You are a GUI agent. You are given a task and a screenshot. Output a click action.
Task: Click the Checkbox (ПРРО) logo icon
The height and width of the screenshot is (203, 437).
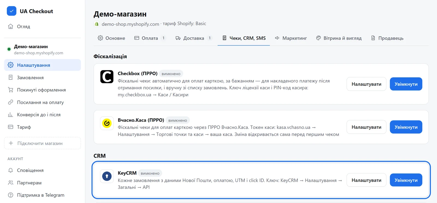click(x=107, y=77)
